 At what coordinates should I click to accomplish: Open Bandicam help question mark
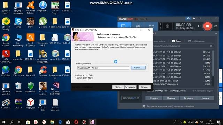pos(200,18)
